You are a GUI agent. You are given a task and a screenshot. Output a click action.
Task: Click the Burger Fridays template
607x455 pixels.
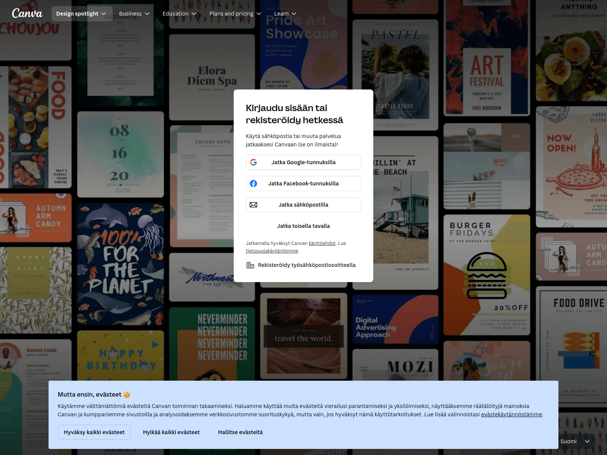487,275
